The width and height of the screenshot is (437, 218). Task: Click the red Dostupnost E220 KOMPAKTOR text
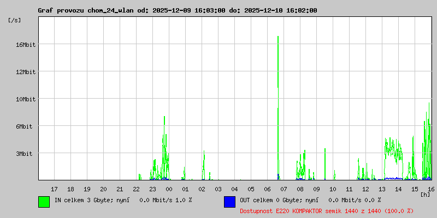(x=327, y=211)
